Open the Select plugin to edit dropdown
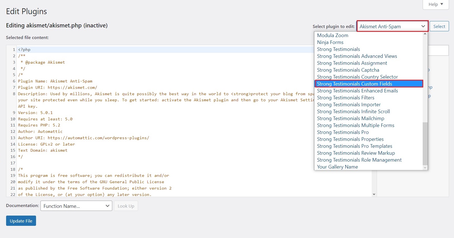 (x=392, y=26)
